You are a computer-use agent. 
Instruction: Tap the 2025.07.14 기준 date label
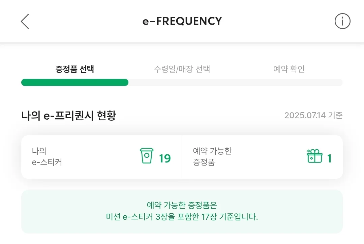point(313,115)
